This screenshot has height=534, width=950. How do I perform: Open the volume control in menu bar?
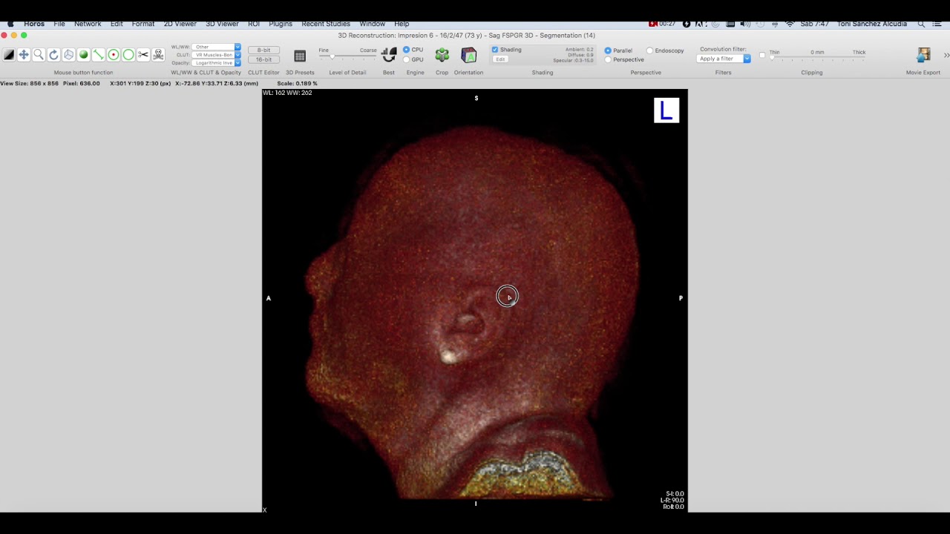pyautogui.click(x=744, y=24)
